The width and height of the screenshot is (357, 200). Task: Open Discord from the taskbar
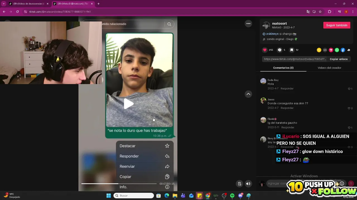(x=240, y=196)
